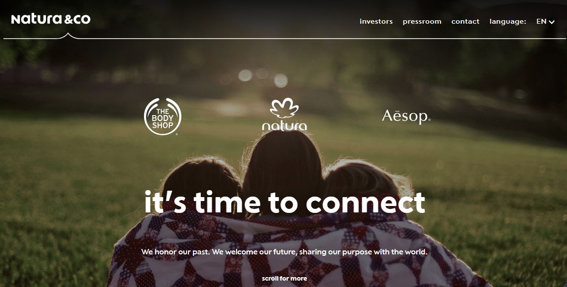567x287 pixels.
Task: Click the scroll for more link
Action: point(284,278)
